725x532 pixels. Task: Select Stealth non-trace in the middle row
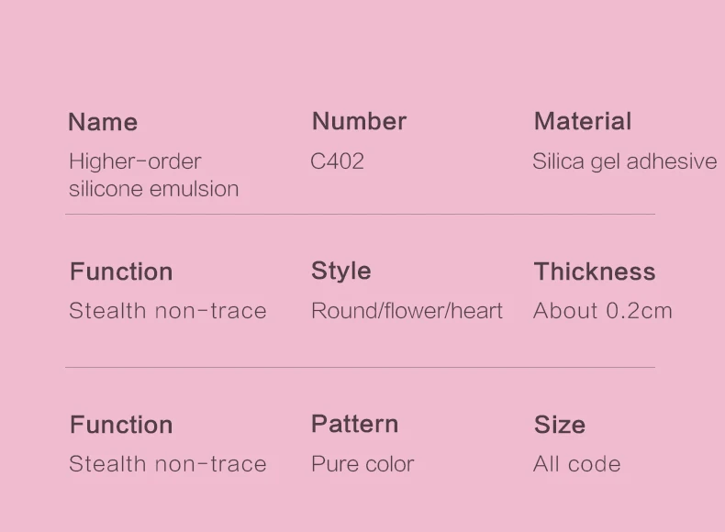click(x=168, y=311)
